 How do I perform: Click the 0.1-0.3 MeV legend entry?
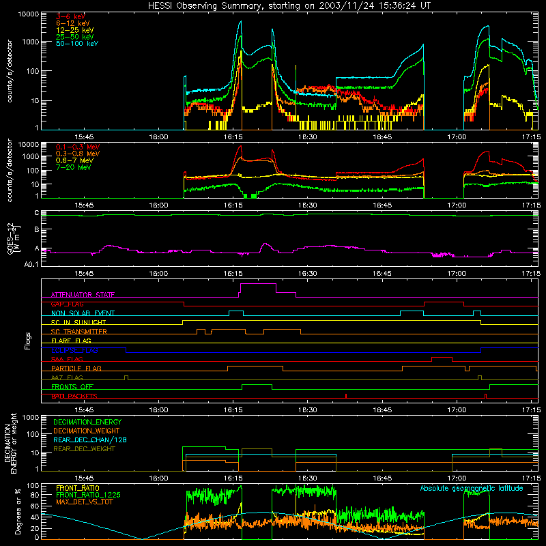(78, 147)
